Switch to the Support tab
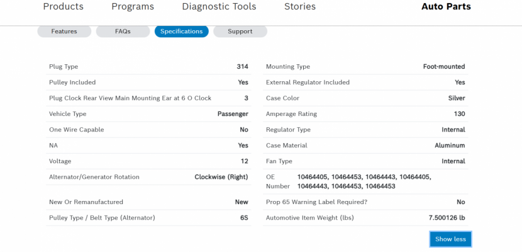Image resolution: width=522 pixels, height=252 pixels. pyautogui.click(x=240, y=31)
